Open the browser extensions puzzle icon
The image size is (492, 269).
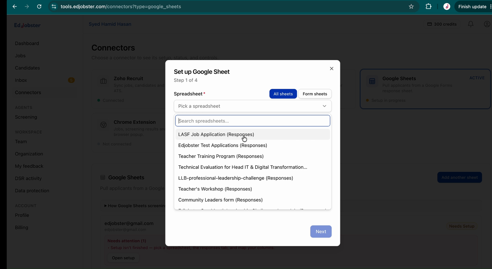(428, 6)
